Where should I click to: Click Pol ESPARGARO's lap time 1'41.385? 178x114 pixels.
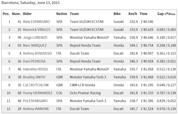click(147, 101)
